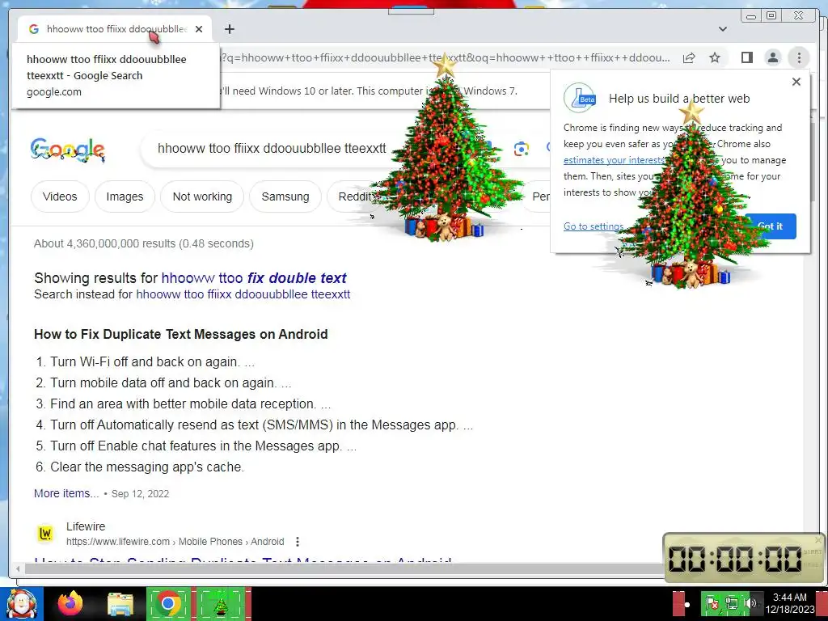Select the Samsung filter chip
The height and width of the screenshot is (621, 828).
point(285,196)
